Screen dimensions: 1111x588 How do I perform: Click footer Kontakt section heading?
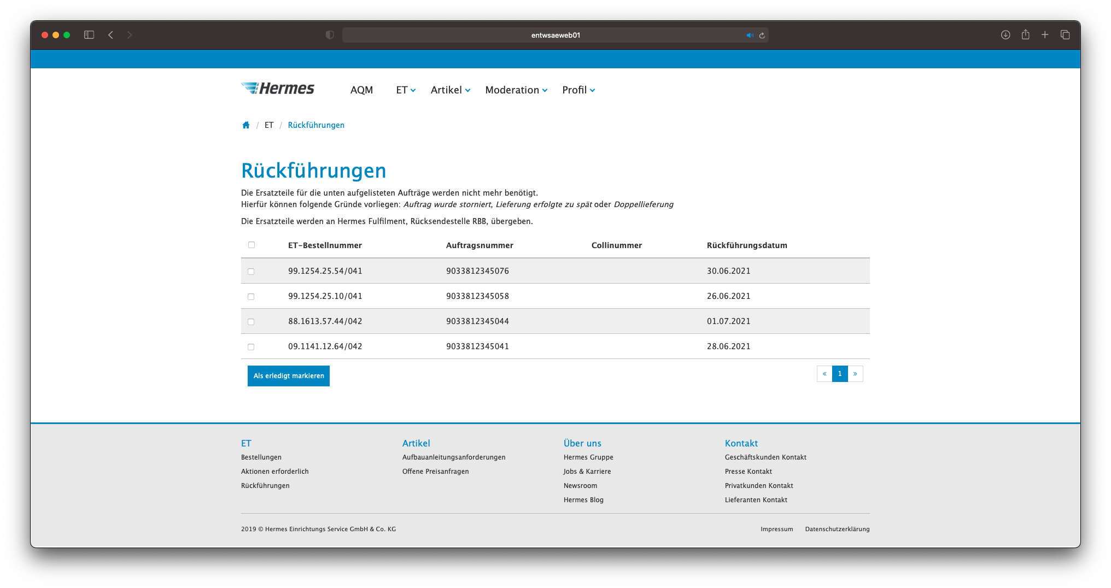[x=741, y=443]
